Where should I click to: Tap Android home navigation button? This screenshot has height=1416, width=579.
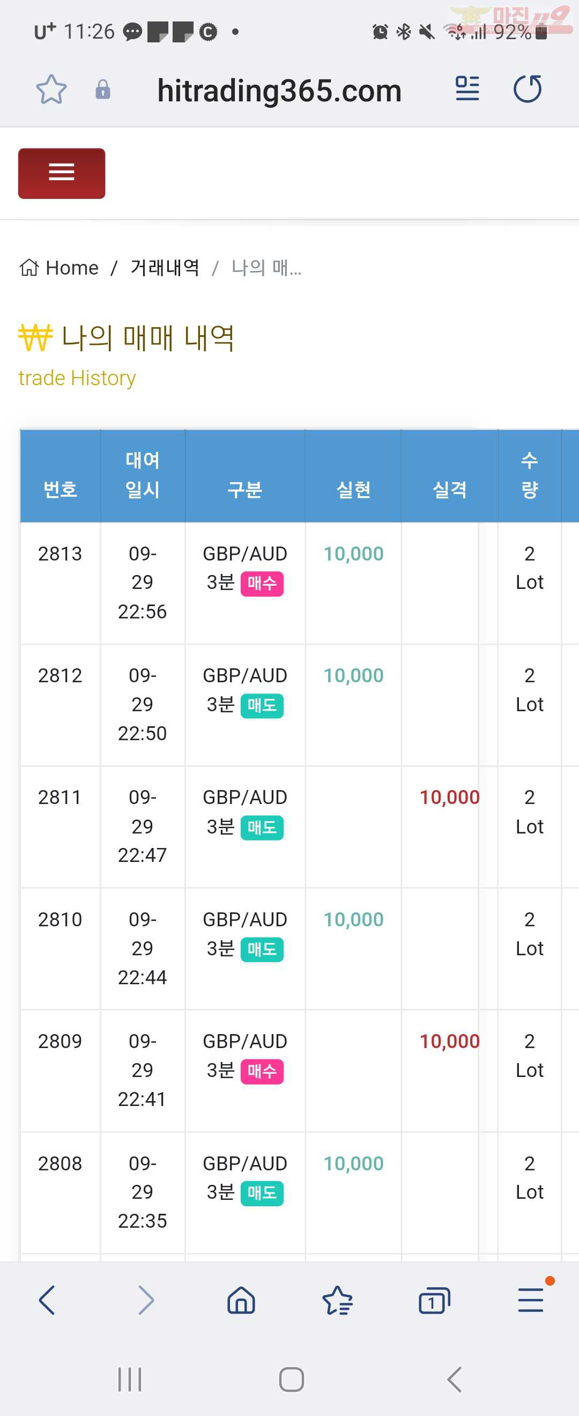click(291, 1379)
